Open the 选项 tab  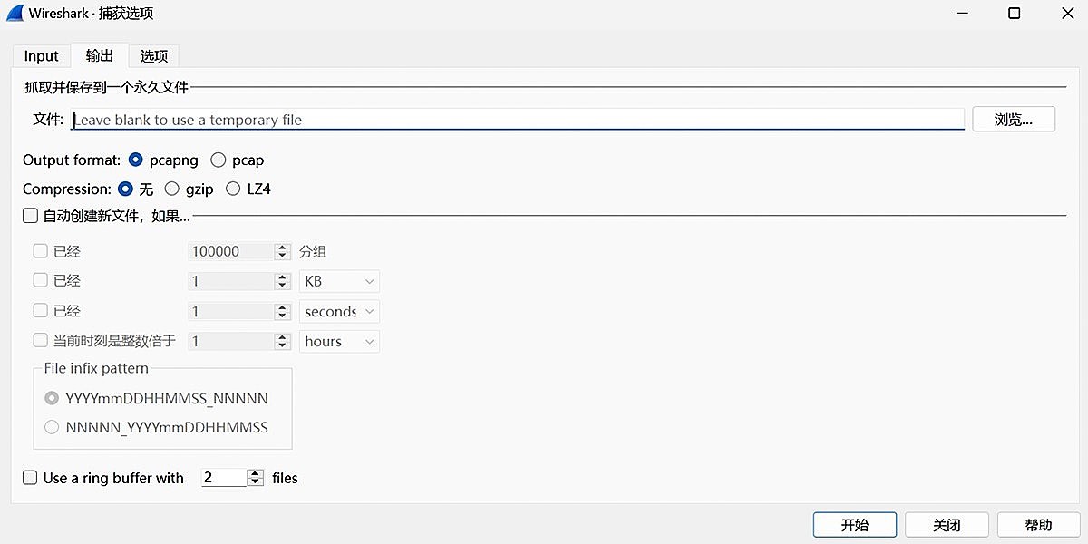point(153,55)
